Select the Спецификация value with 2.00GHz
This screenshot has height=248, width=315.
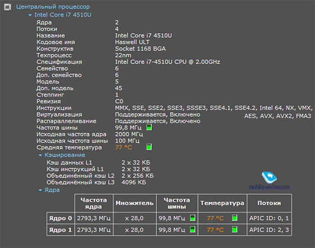(x=168, y=62)
